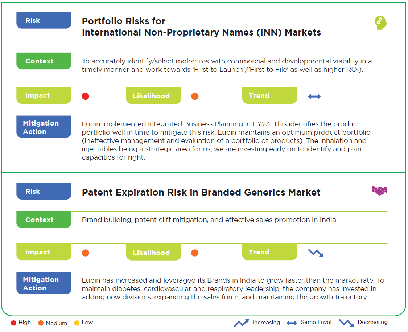408x332 pixels.
Task: Click the orange Likelihood dot for Portfolio Risks
Action: (195, 96)
